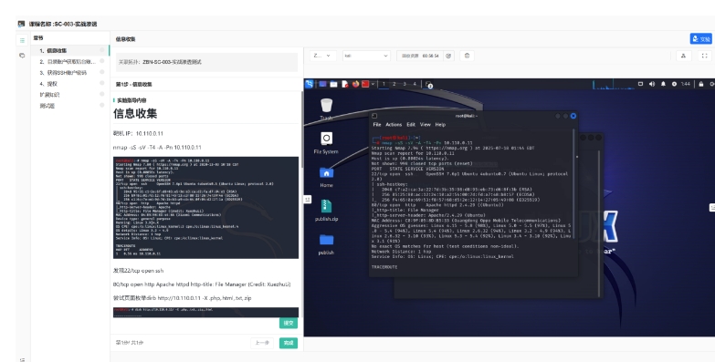Click the refresh timer icon next to countdown
This screenshot has height=362, width=715.
448,56
